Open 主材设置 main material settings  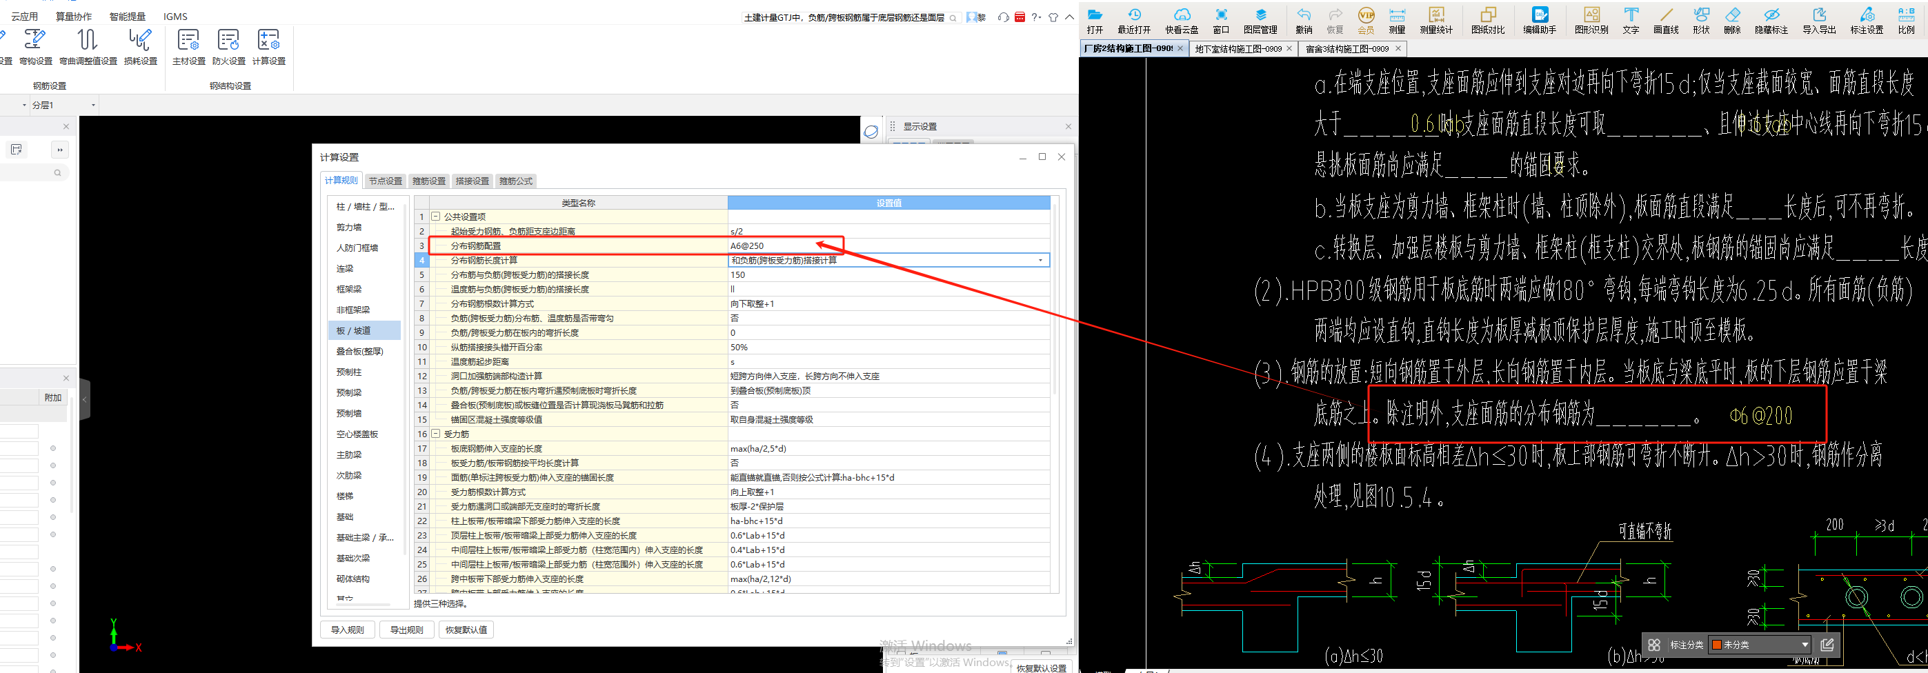pos(188,46)
